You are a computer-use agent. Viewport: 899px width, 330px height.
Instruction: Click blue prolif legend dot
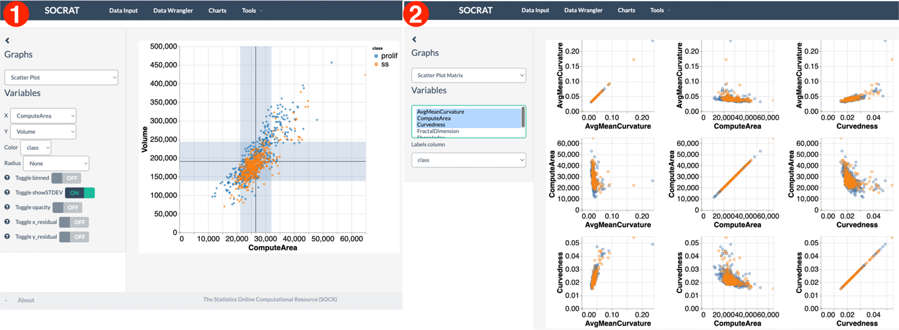376,56
